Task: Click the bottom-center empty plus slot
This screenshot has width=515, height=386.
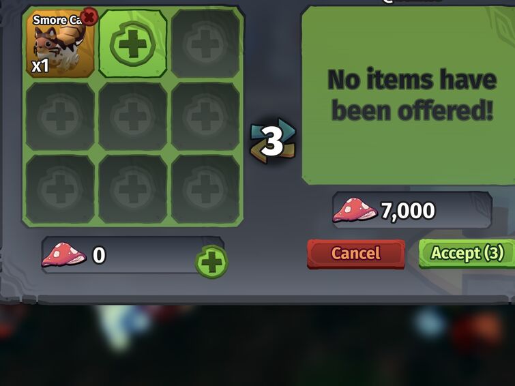Action: (133, 189)
